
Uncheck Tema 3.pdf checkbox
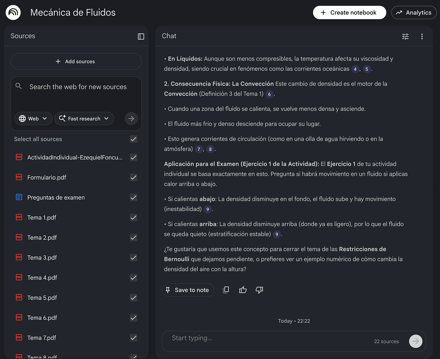[133, 258]
